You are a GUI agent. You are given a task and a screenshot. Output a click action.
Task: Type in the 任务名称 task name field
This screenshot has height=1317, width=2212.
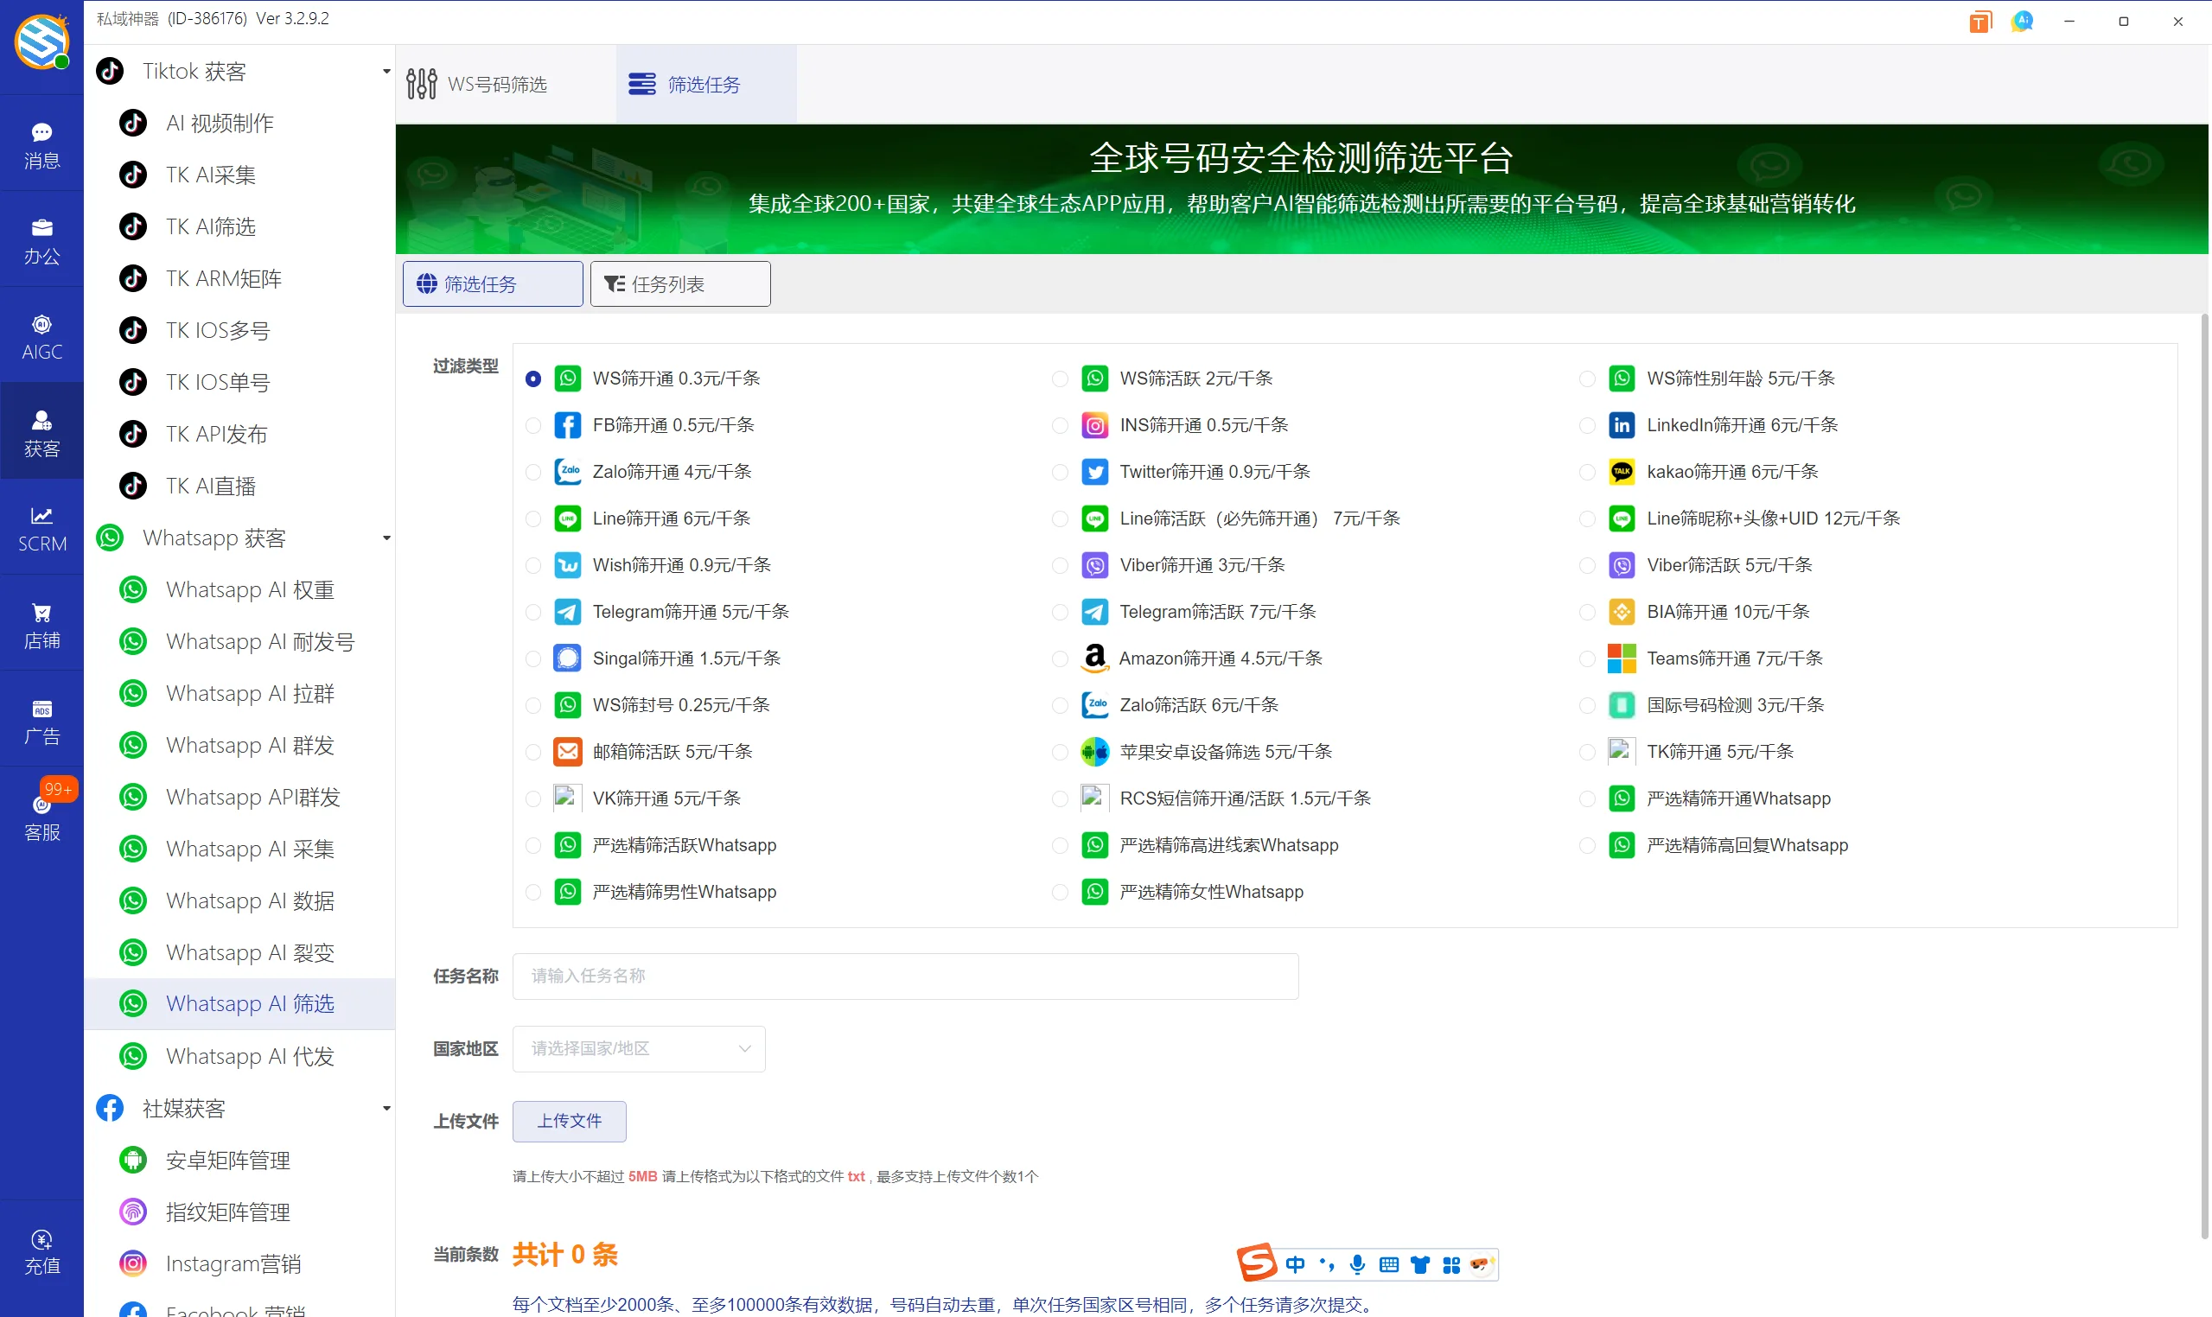click(x=904, y=976)
